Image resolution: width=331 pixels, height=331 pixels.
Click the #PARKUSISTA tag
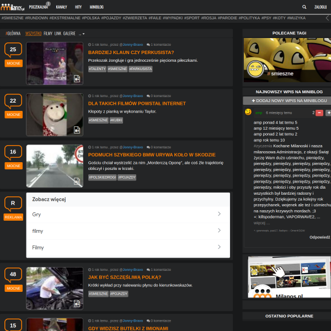pyautogui.click(x=140, y=69)
